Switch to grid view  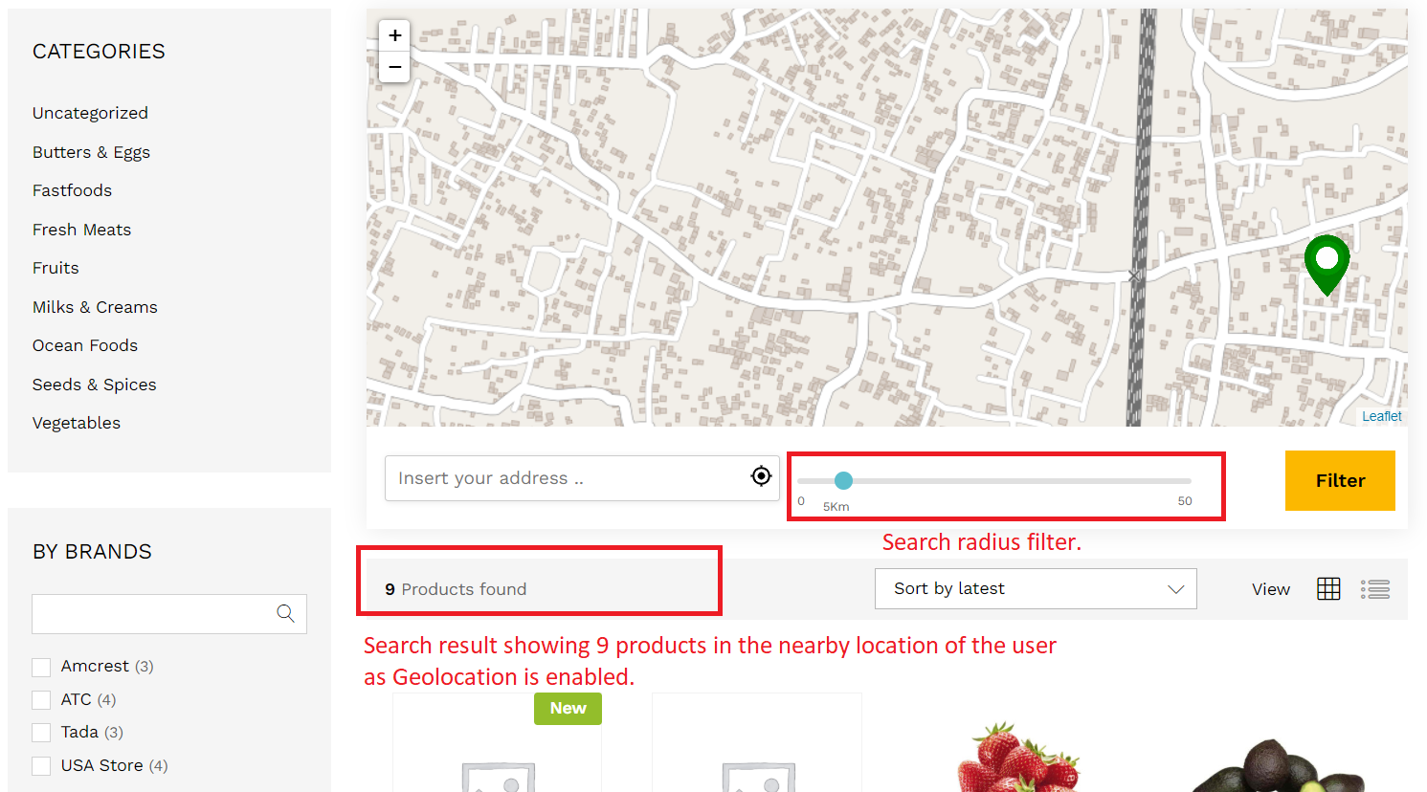click(x=1328, y=588)
